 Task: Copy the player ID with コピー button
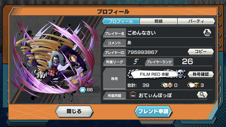[201, 52]
